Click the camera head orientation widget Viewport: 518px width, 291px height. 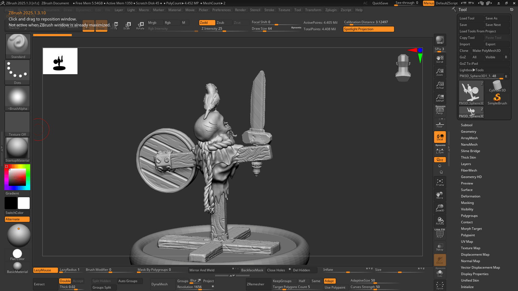point(403,68)
